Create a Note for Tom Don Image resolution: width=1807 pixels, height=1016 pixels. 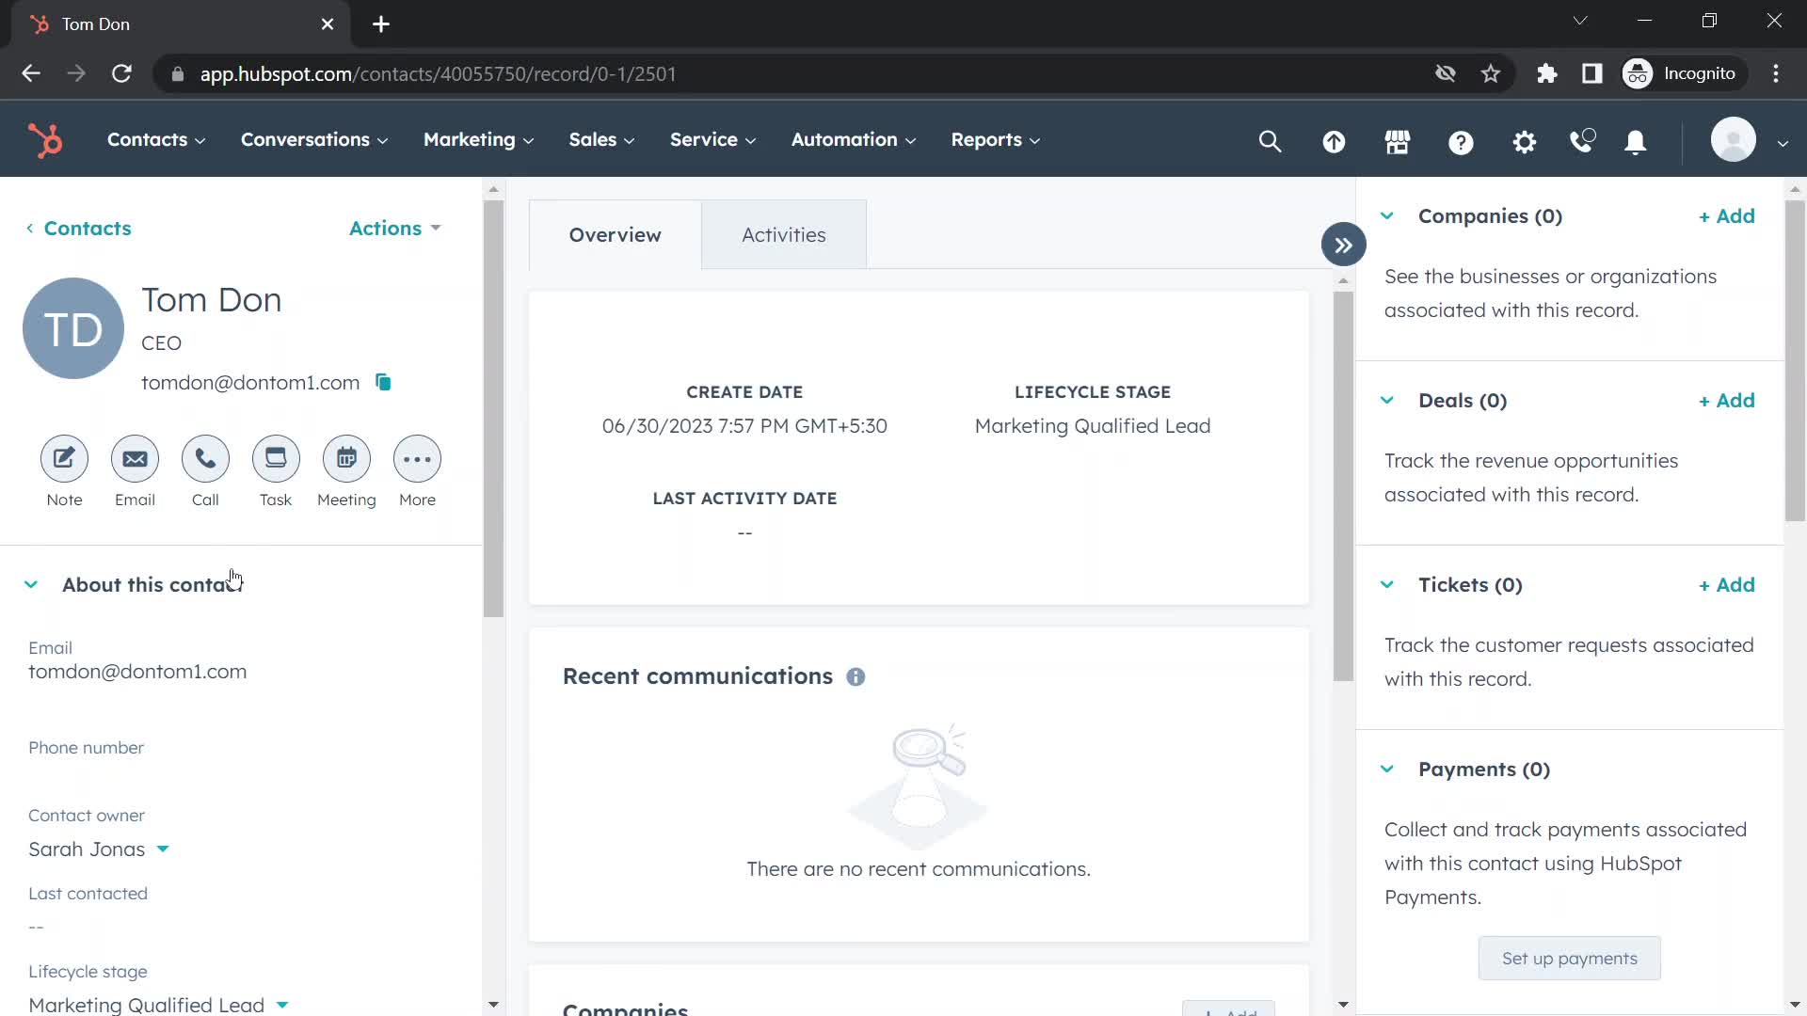[x=64, y=459]
